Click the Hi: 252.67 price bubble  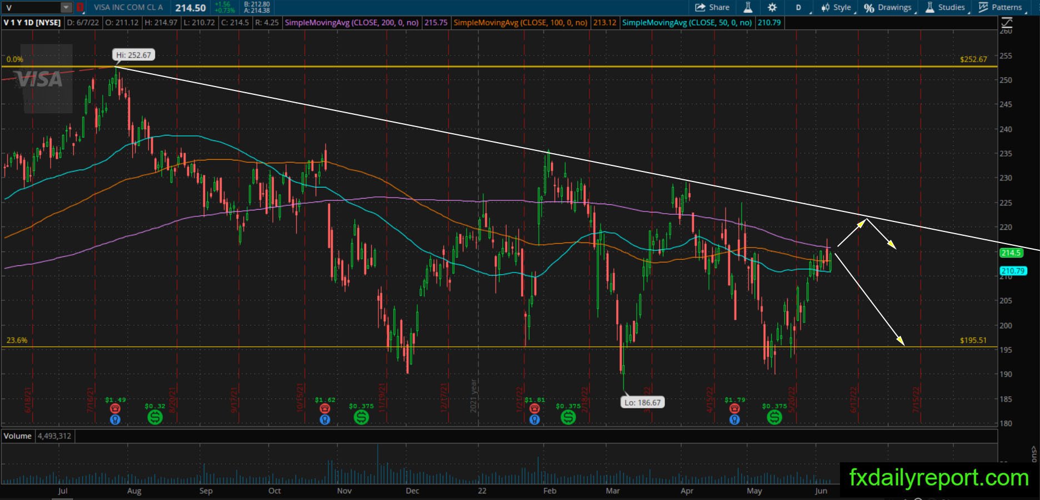click(133, 55)
